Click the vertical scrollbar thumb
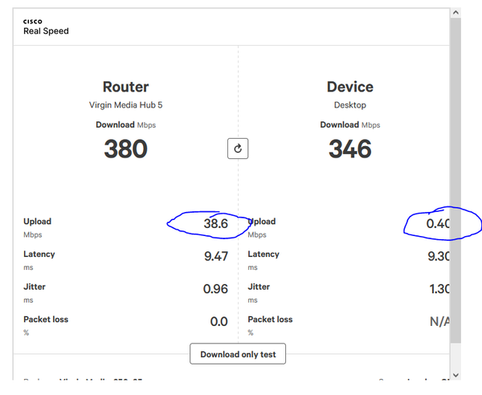This screenshot has width=482, height=395. [x=455, y=177]
